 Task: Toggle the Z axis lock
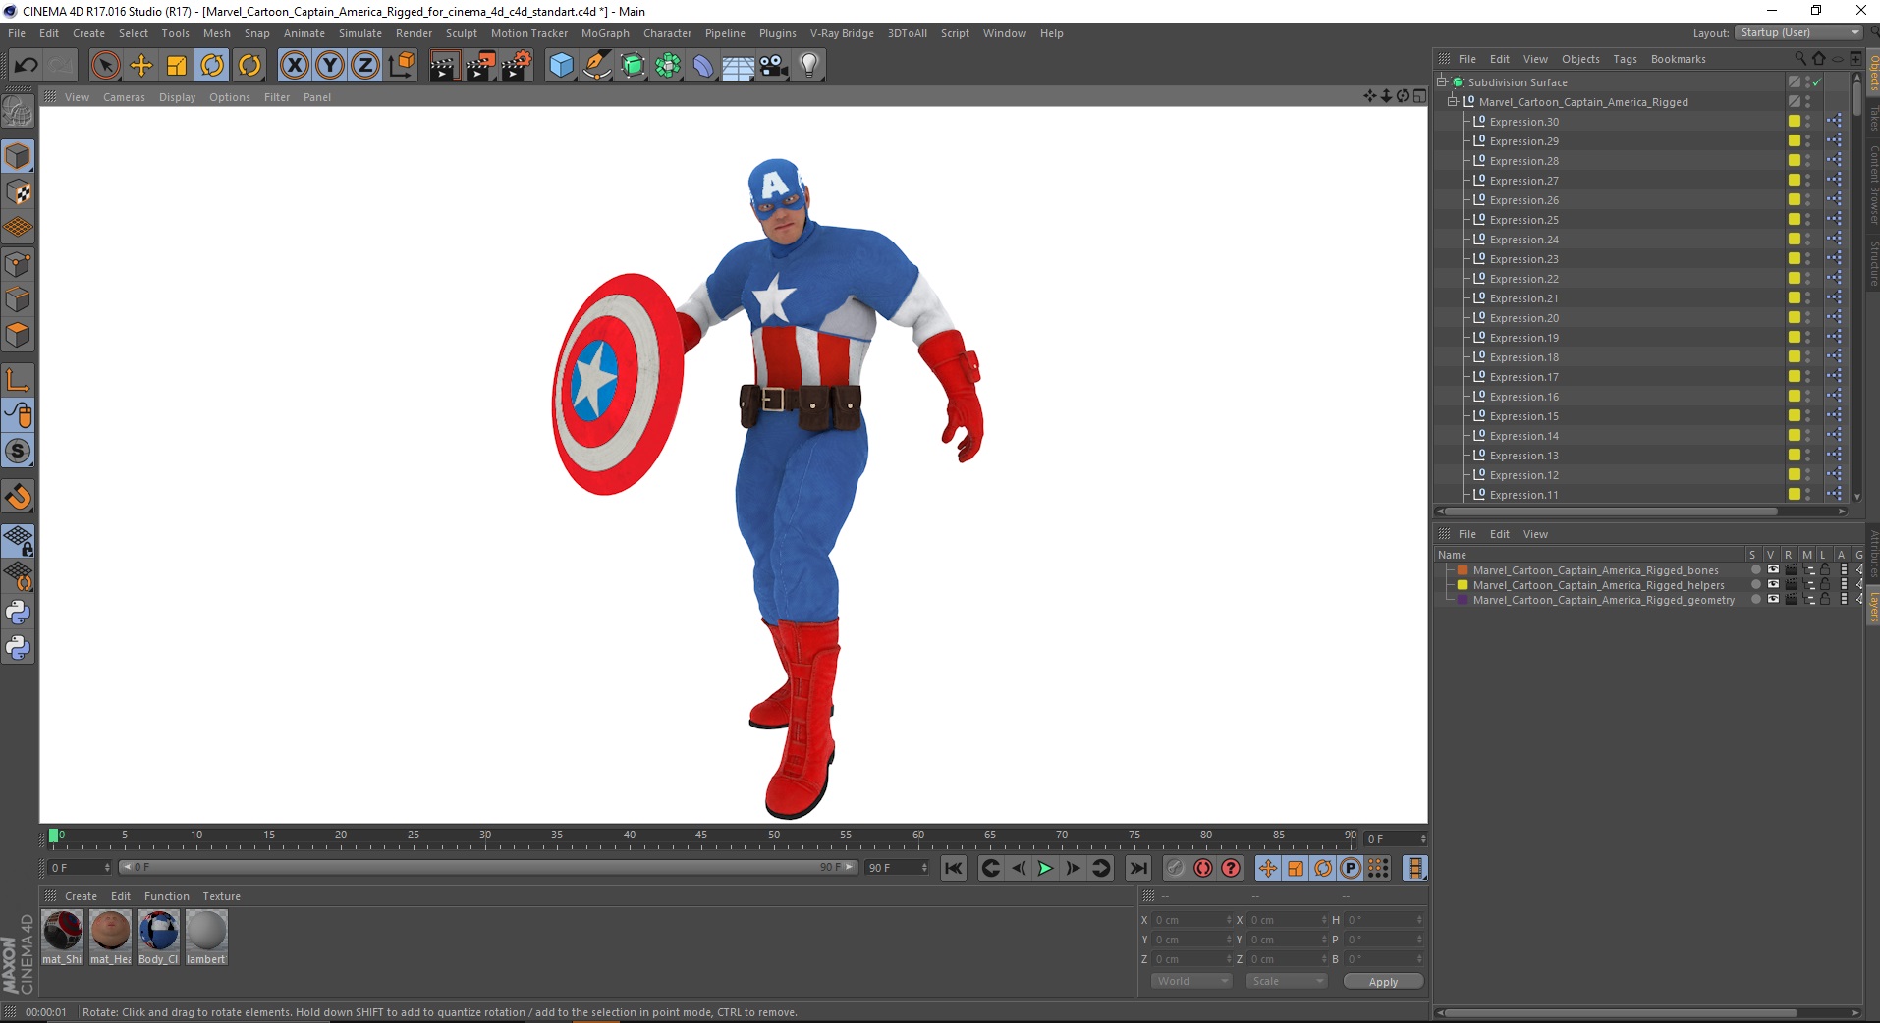coord(365,66)
